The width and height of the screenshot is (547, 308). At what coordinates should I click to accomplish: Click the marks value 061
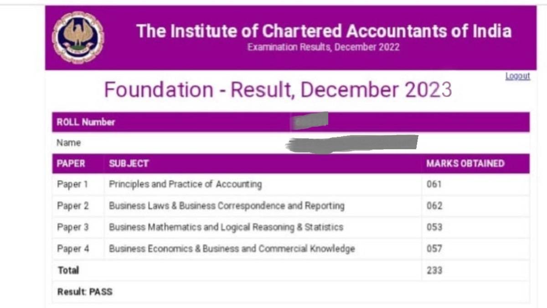click(x=435, y=184)
